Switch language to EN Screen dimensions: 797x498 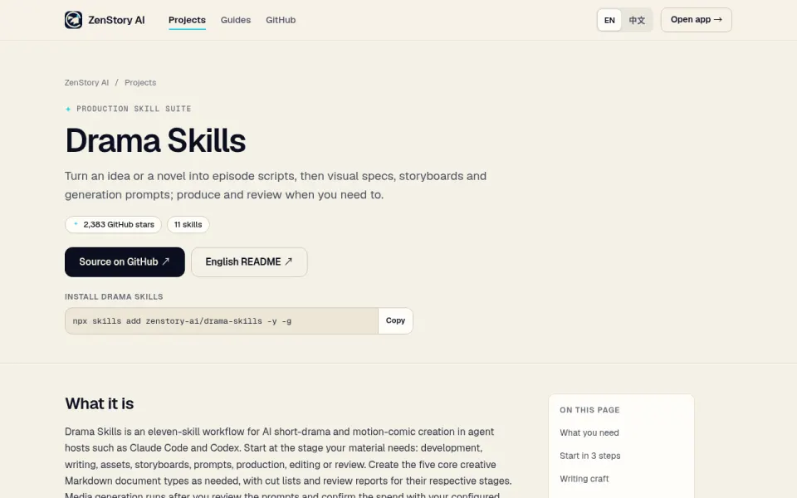[609, 20]
